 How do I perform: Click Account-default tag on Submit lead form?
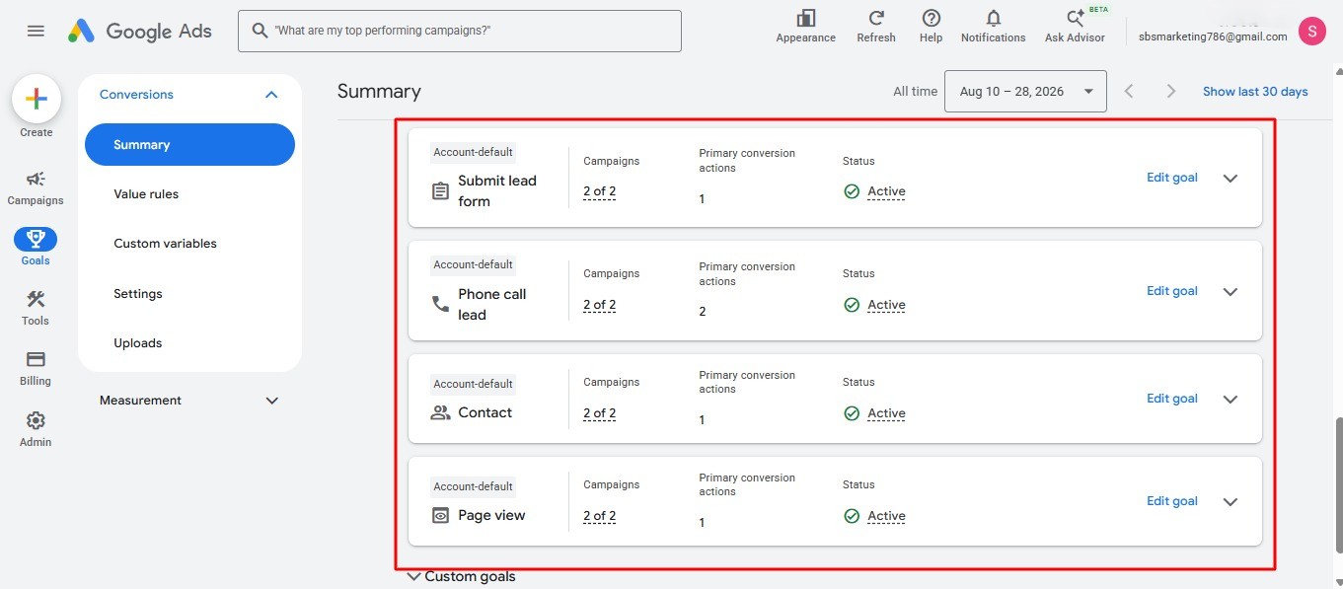[473, 152]
